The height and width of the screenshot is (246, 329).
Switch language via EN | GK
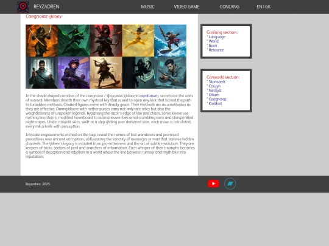(x=264, y=7)
